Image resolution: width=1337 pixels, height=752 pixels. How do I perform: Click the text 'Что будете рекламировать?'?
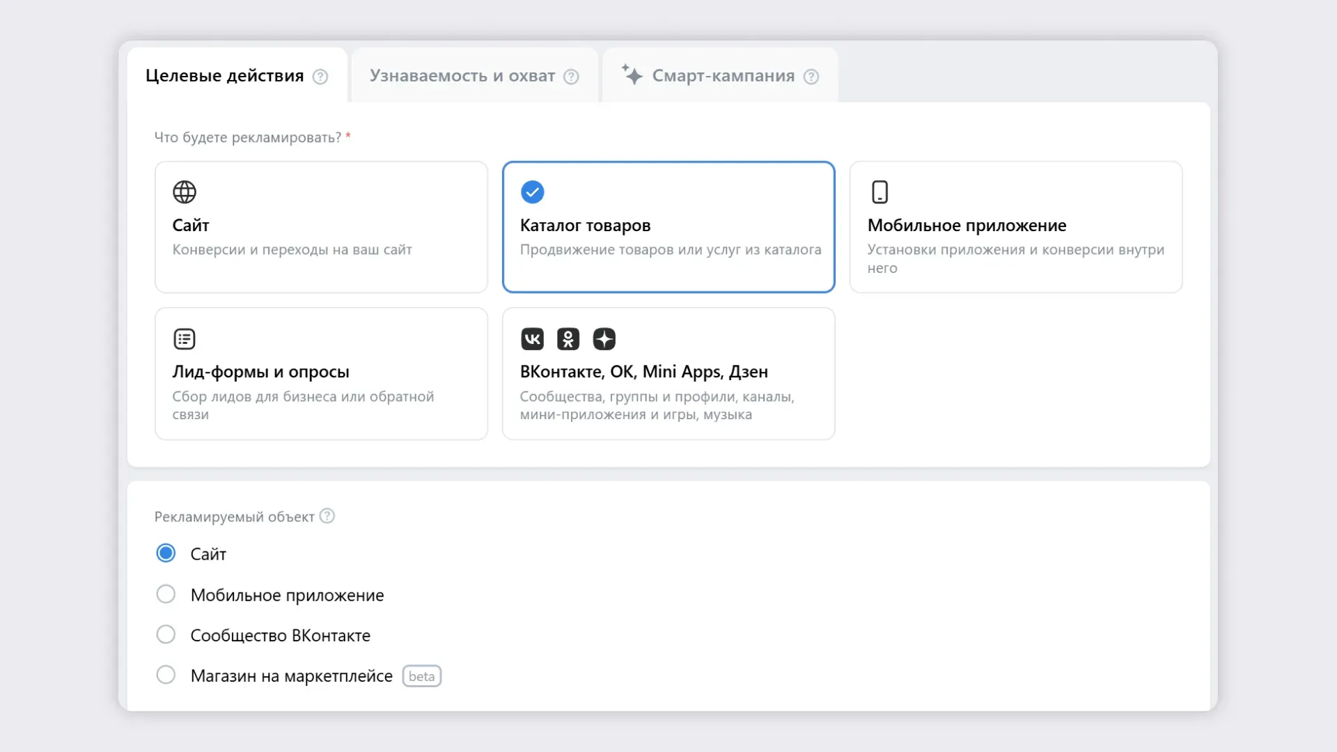(248, 138)
